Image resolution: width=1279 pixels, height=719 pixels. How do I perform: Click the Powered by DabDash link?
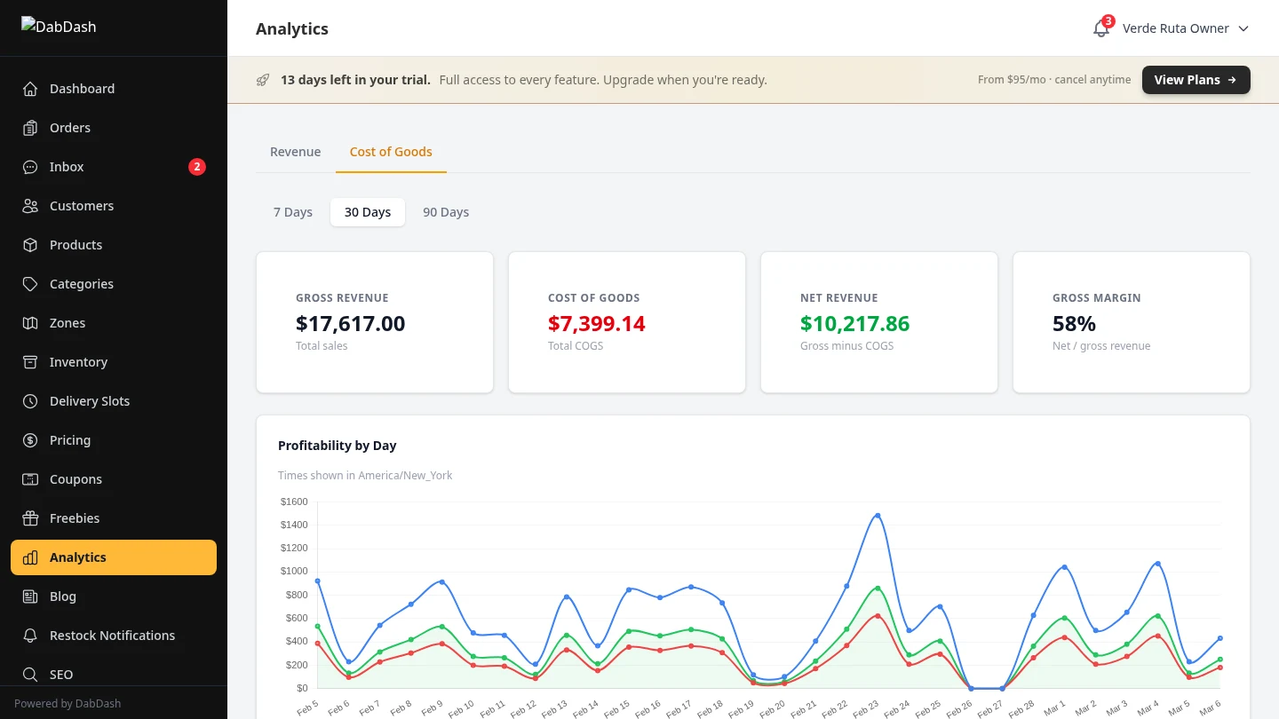[68, 702]
